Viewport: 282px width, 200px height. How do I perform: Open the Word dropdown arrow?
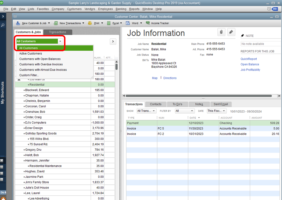pos(141,23)
